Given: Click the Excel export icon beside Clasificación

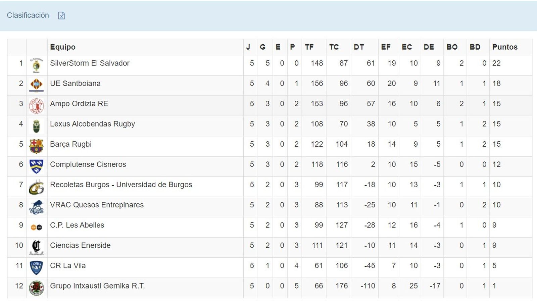Looking at the screenshot, I should 61,16.
